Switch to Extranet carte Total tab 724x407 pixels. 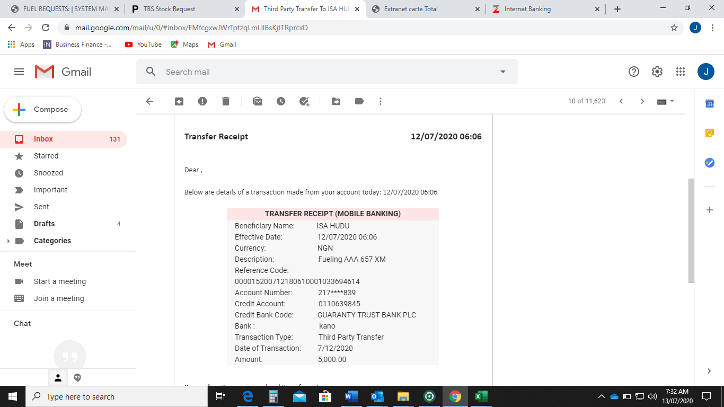click(426, 9)
